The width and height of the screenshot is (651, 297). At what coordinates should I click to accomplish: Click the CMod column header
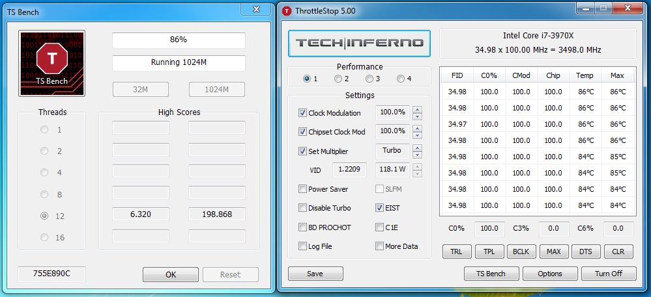521,75
